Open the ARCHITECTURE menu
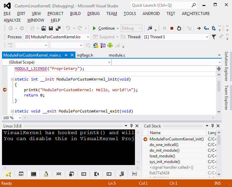The height and width of the screenshot is (187, 232). pyautogui.click(x=195, y=14)
